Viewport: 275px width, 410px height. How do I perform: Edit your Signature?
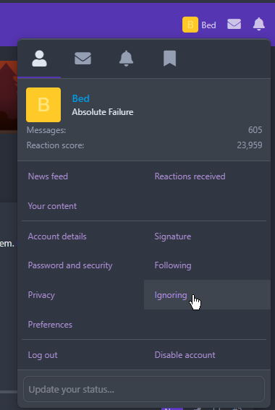tap(173, 236)
